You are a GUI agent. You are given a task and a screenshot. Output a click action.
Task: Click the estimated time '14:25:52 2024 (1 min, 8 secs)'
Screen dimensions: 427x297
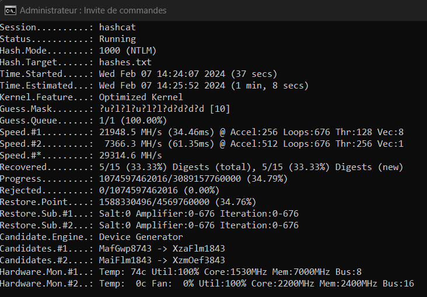(233, 86)
